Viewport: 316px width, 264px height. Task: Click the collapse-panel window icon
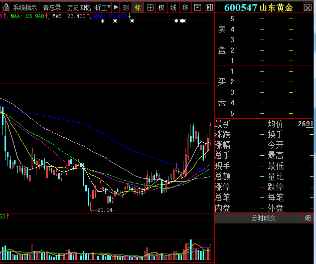click(x=197, y=8)
